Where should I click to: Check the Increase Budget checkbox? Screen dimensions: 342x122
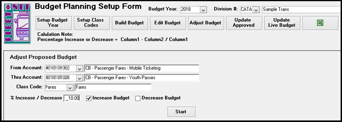tap(89, 98)
